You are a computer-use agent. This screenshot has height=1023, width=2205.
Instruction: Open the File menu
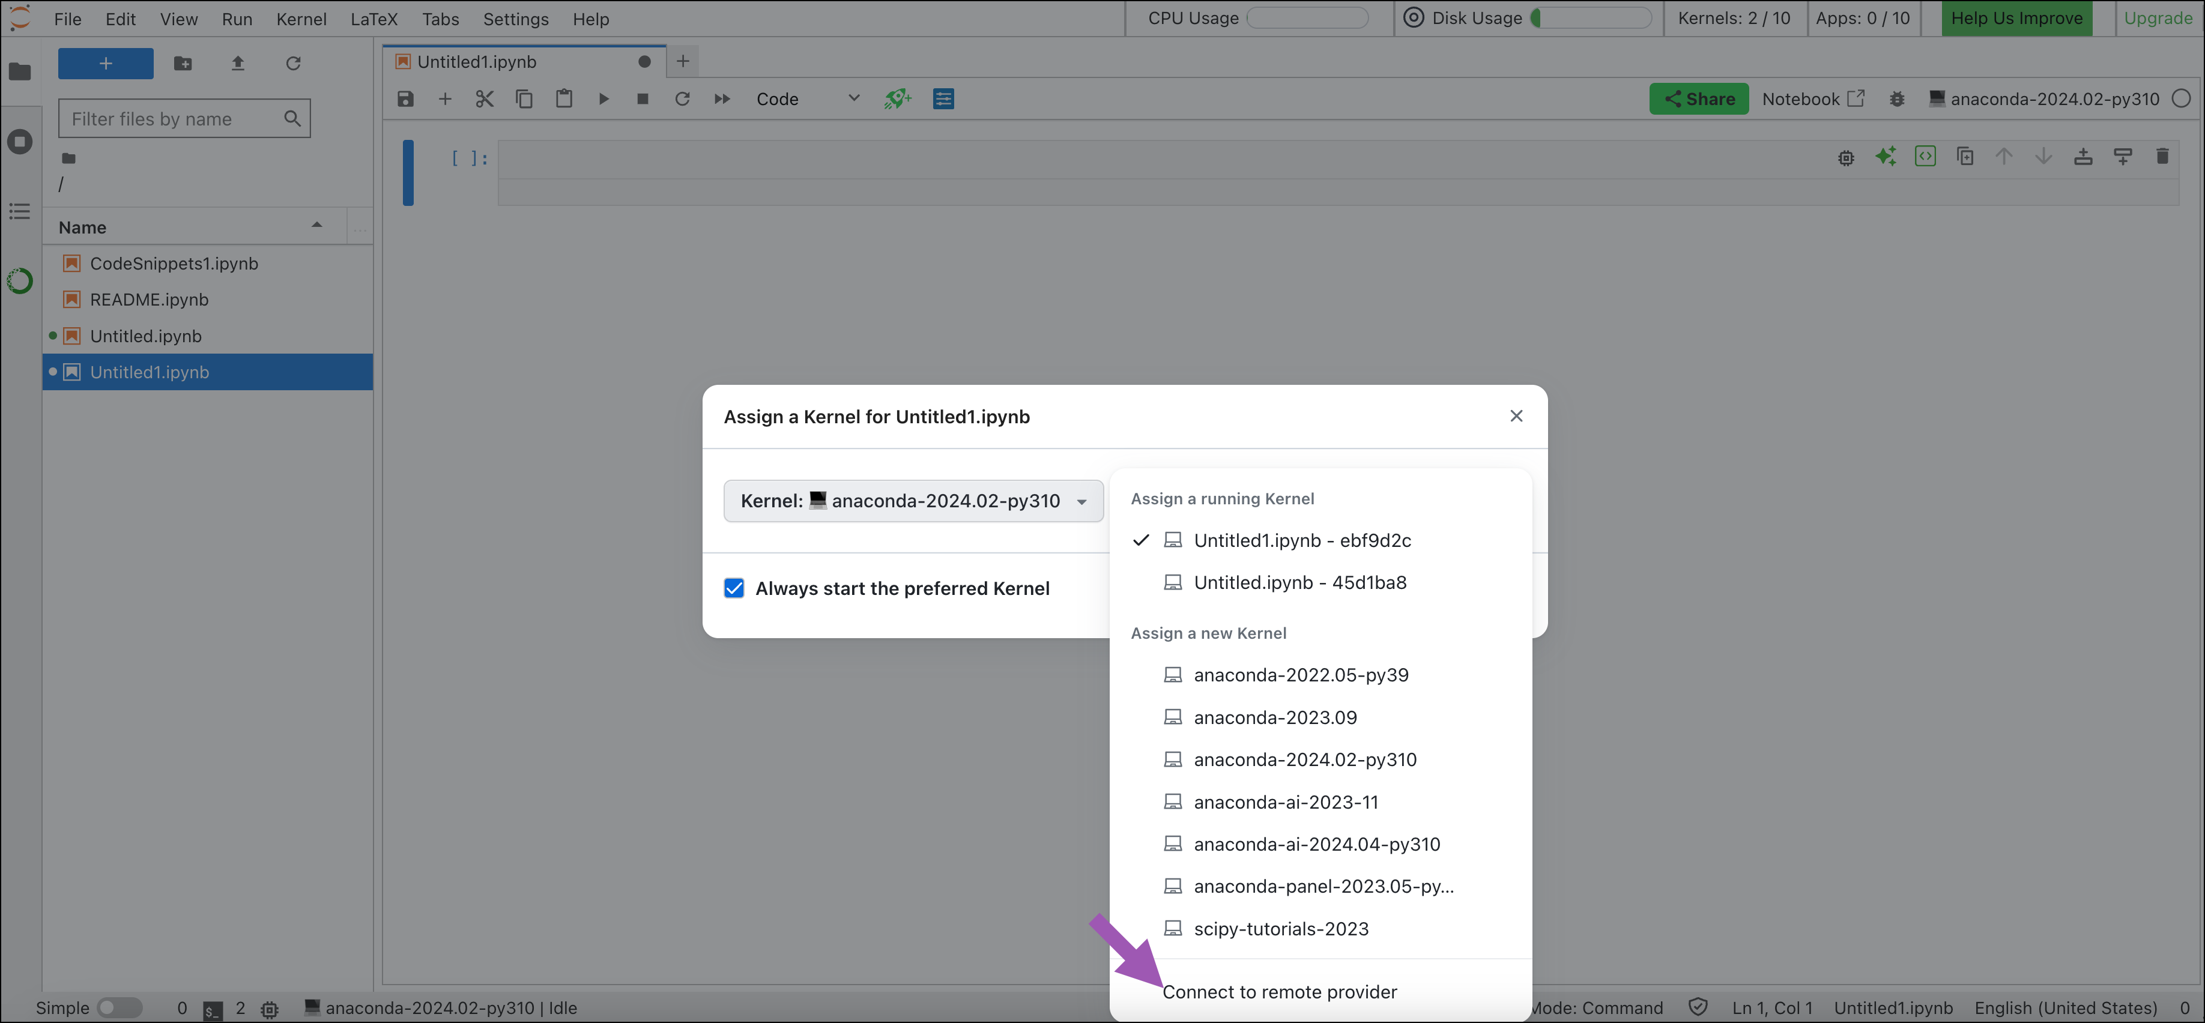point(68,19)
